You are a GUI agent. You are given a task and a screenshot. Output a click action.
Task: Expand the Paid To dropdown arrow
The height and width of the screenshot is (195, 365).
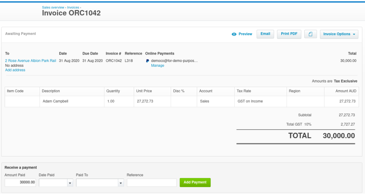pos(121,183)
